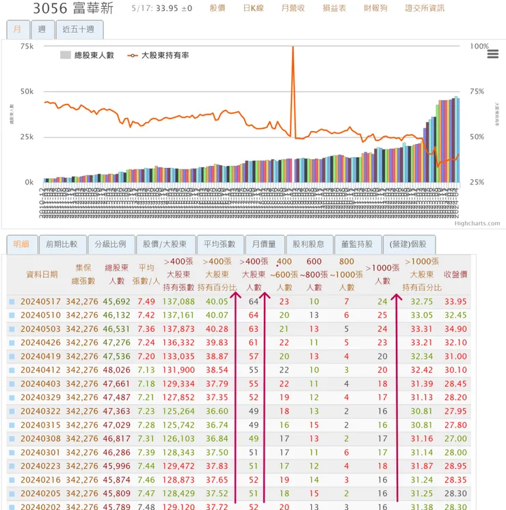Click the spike peak on the orange line
The height and width of the screenshot is (510, 506).
(x=293, y=47)
